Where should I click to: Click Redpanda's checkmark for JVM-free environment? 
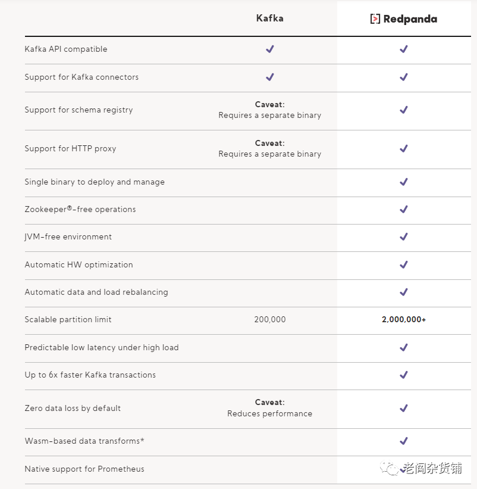click(404, 236)
